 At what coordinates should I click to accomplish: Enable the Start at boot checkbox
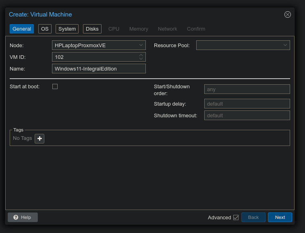click(55, 86)
